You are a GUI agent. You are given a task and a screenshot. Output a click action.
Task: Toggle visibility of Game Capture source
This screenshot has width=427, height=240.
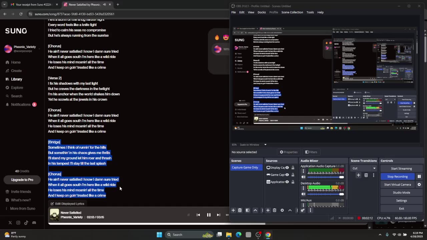click(x=287, y=175)
